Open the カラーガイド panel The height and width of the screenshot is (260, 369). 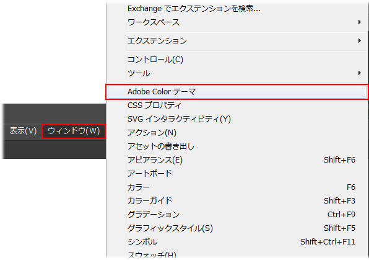coord(237,201)
